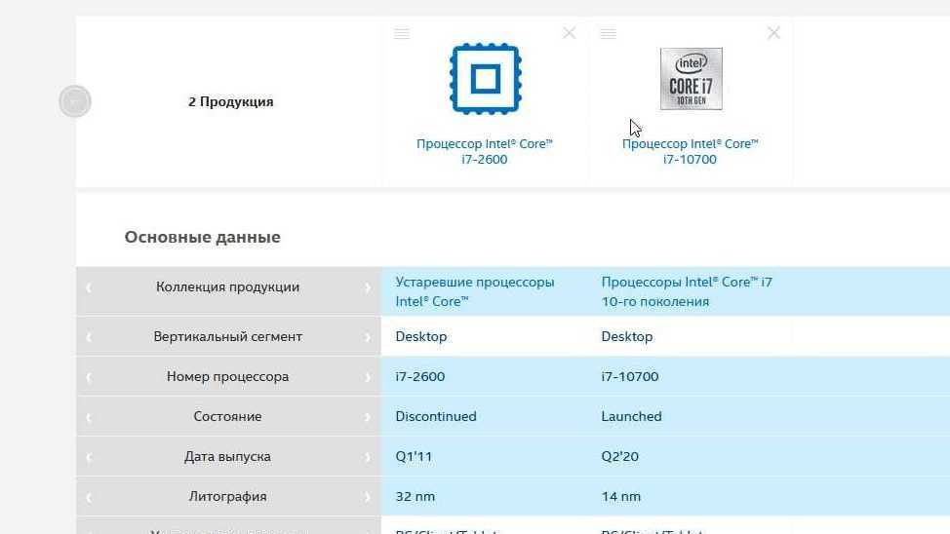
Task: Click the left chevron in the Вертикальный сегмент row
Action: (x=89, y=337)
